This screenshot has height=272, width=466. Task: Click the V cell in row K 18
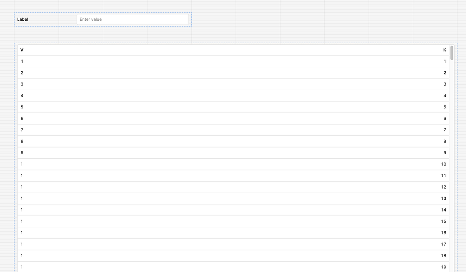point(22,256)
